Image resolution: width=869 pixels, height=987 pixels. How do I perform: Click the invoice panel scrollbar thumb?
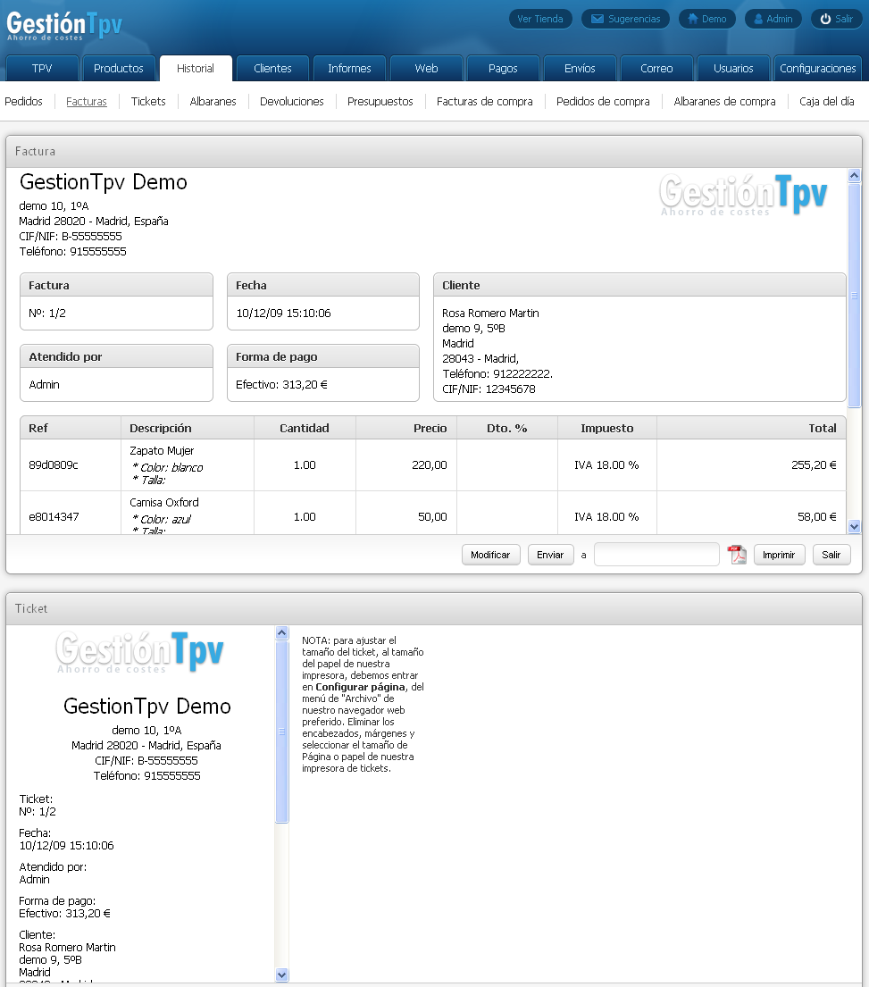pos(854,296)
